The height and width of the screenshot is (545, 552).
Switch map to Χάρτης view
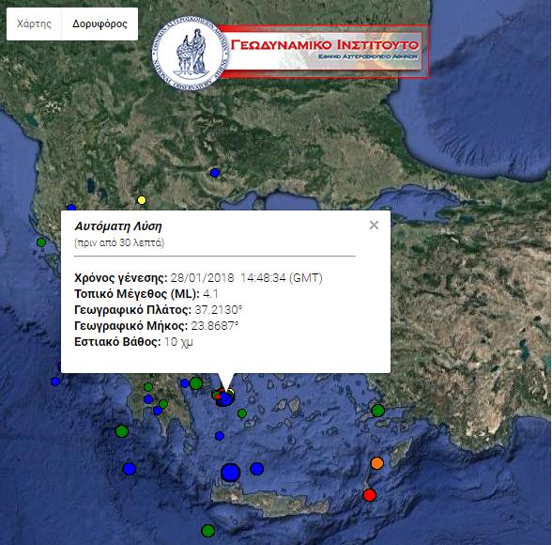click(34, 23)
